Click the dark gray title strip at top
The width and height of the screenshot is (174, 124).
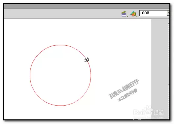click(x=87, y=7)
